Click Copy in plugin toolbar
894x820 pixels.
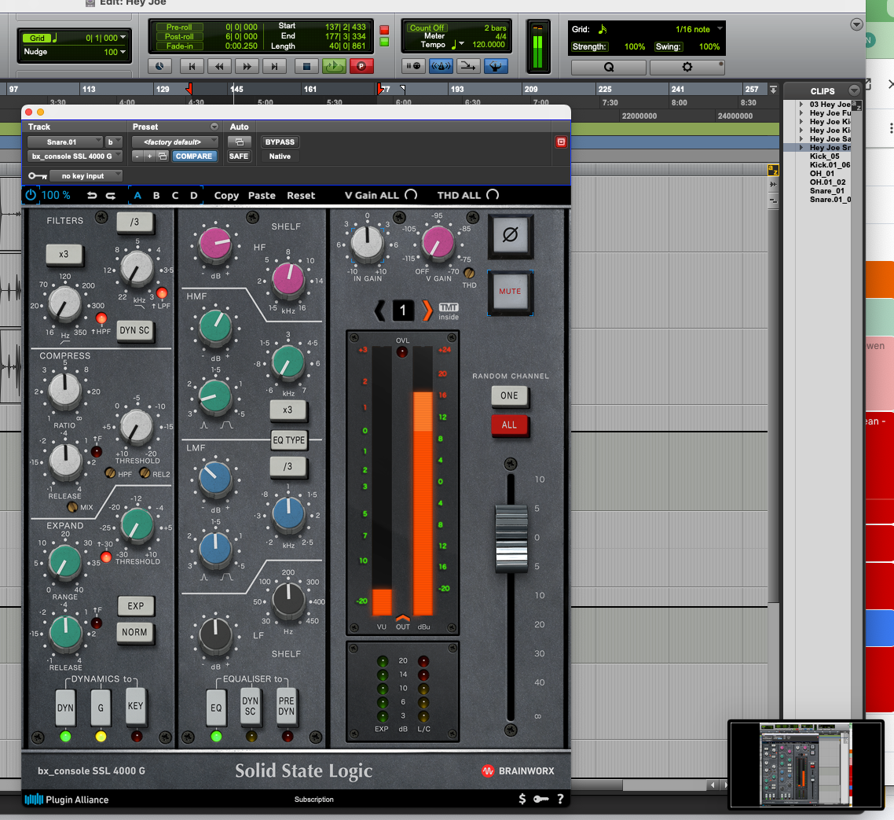[226, 195]
